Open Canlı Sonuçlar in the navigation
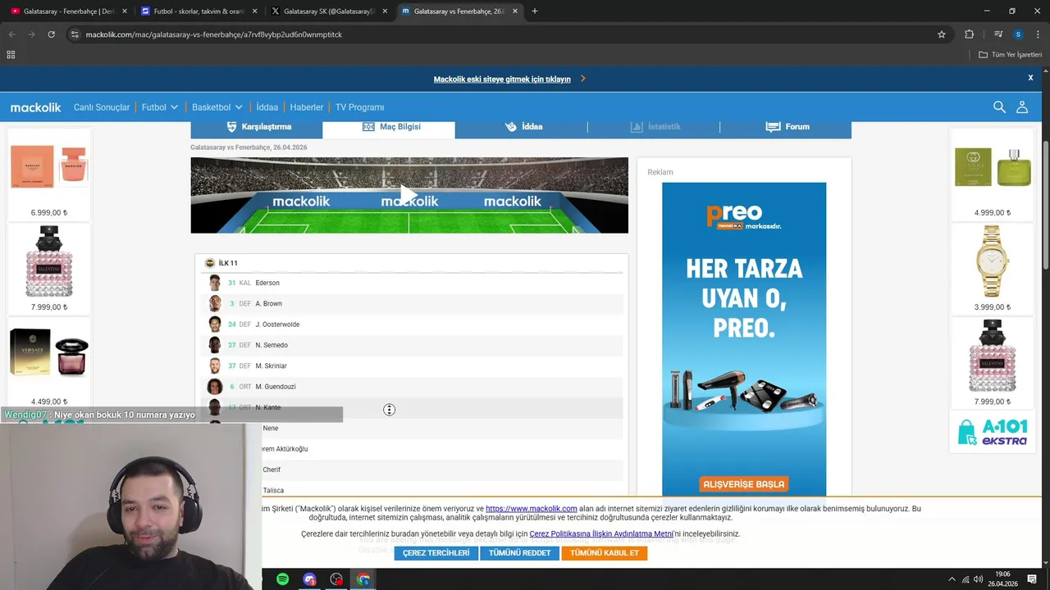This screenshot has width=1050, height=590. [102, 107]
